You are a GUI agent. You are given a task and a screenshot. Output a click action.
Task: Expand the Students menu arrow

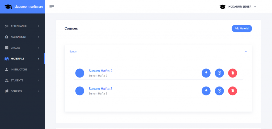[39, 80]
